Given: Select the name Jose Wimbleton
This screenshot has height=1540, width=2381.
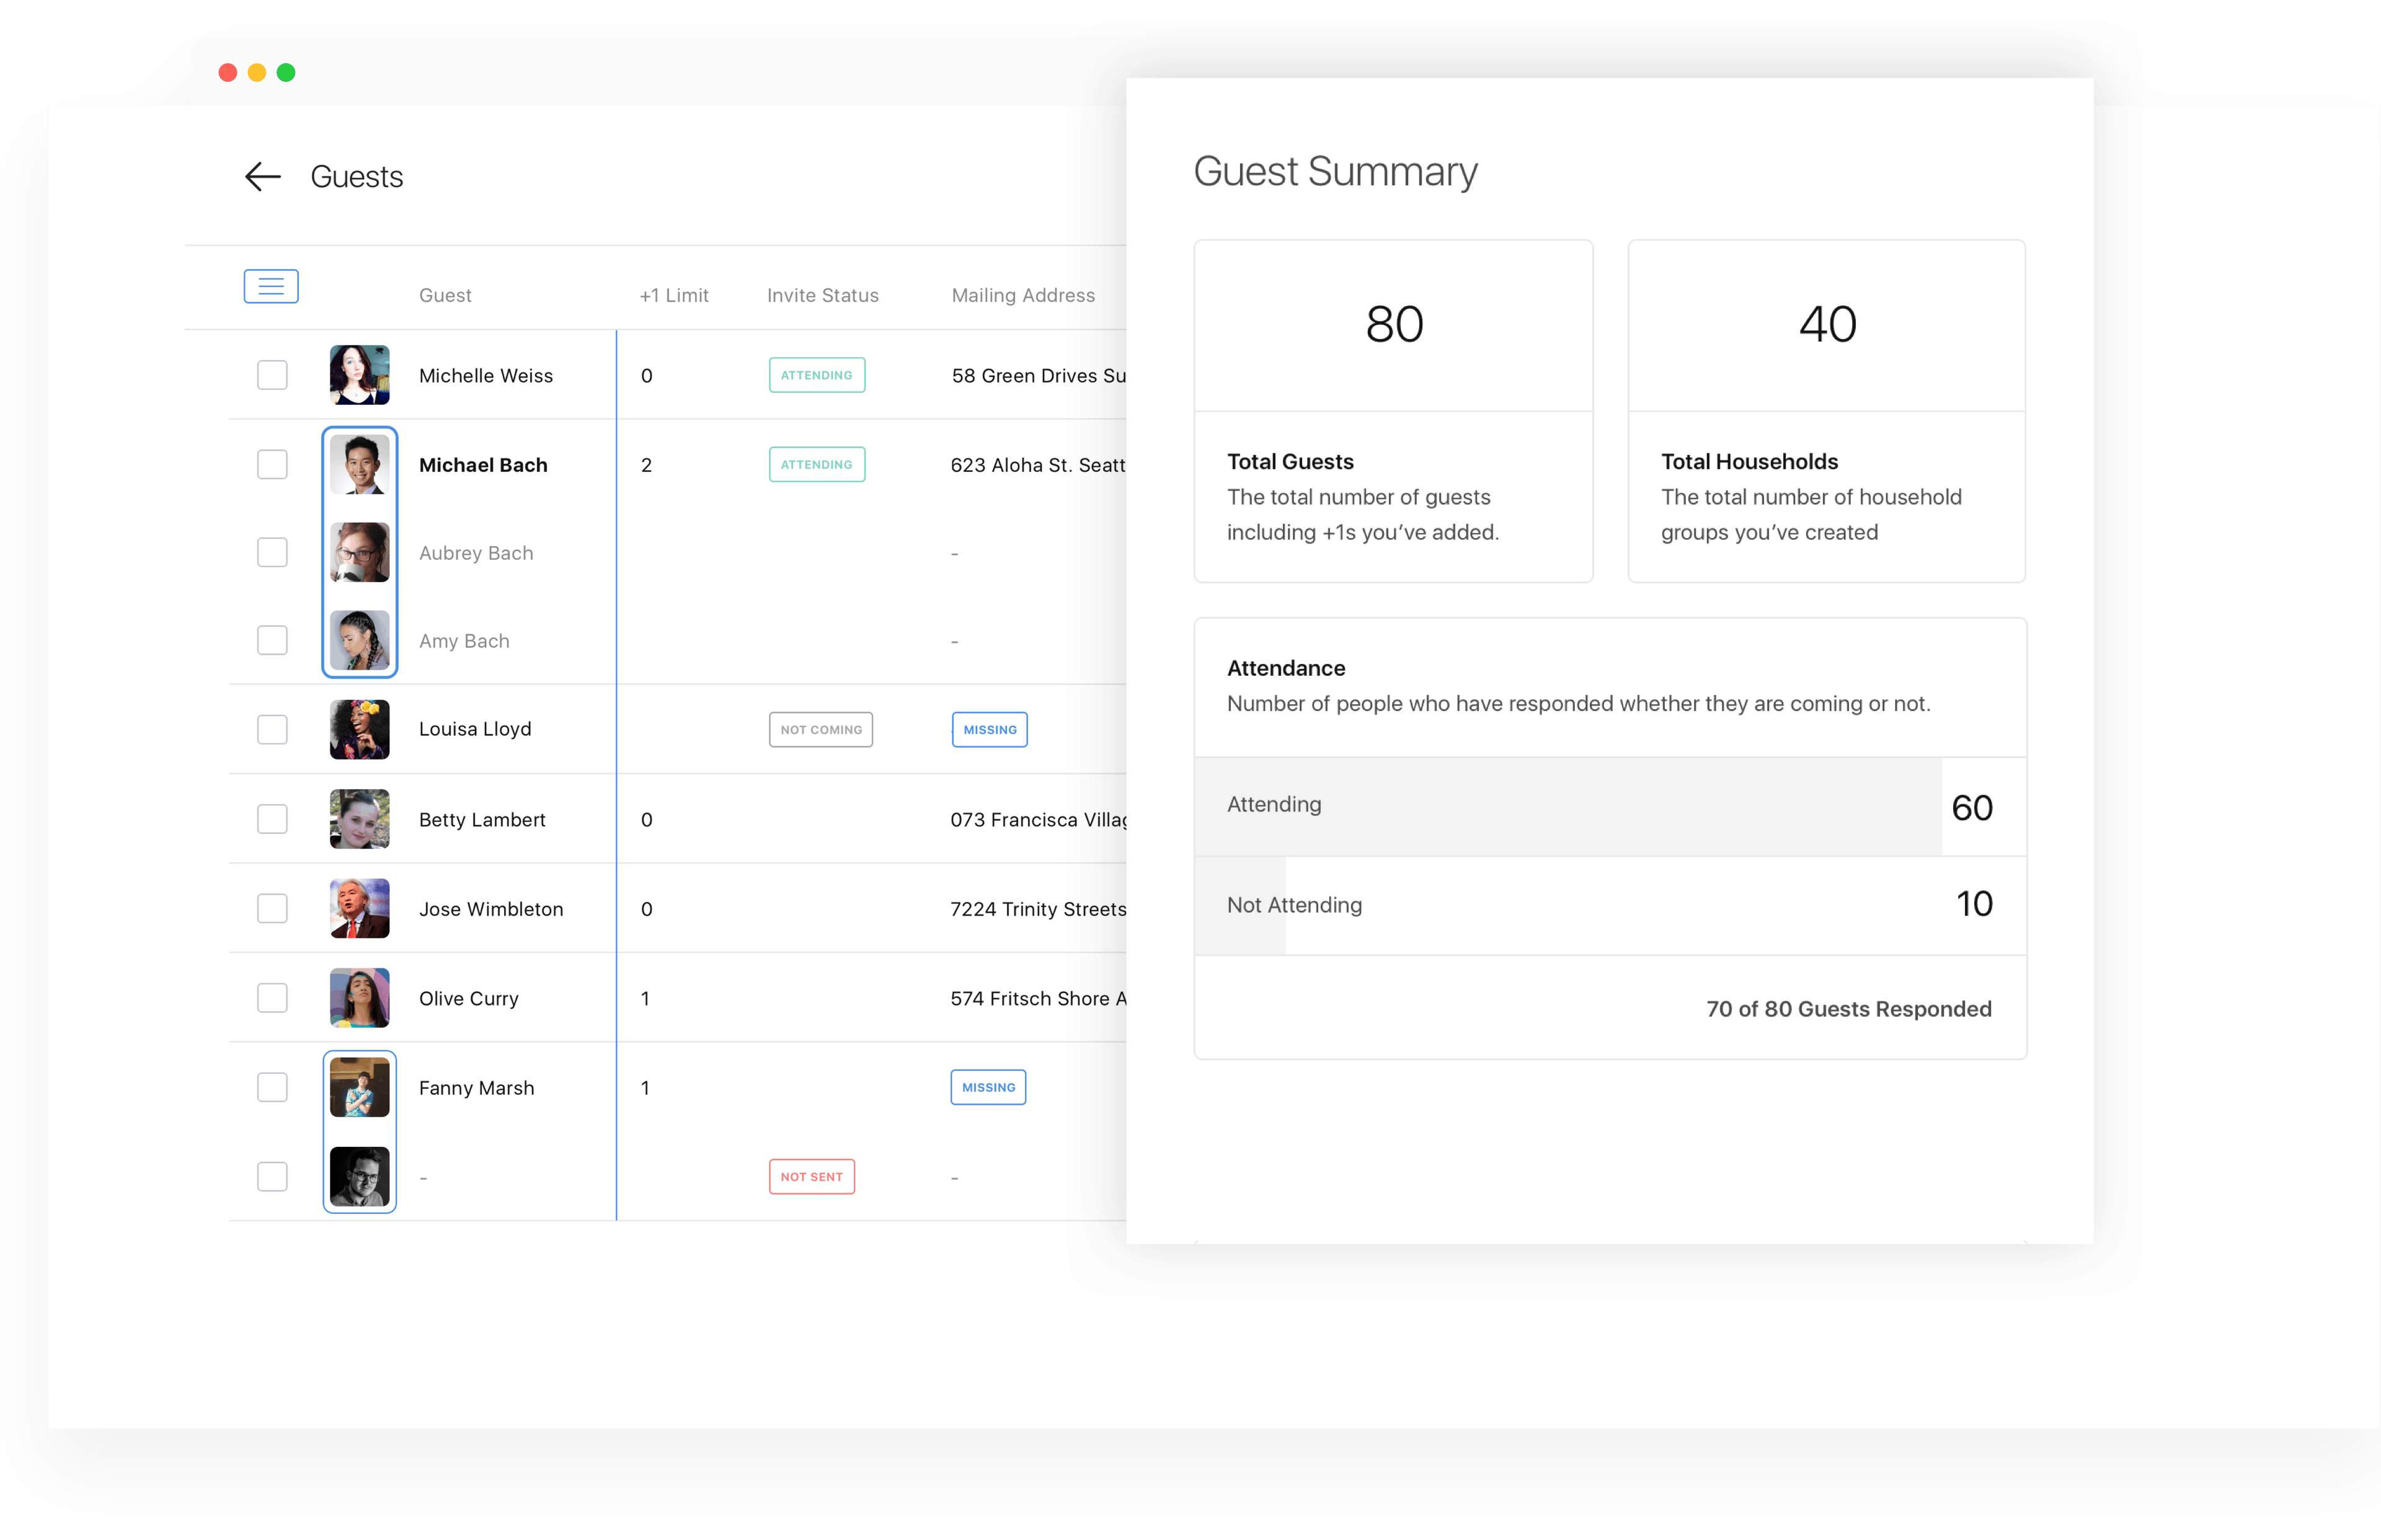Looking at the screenshot, I should point(491,908).
